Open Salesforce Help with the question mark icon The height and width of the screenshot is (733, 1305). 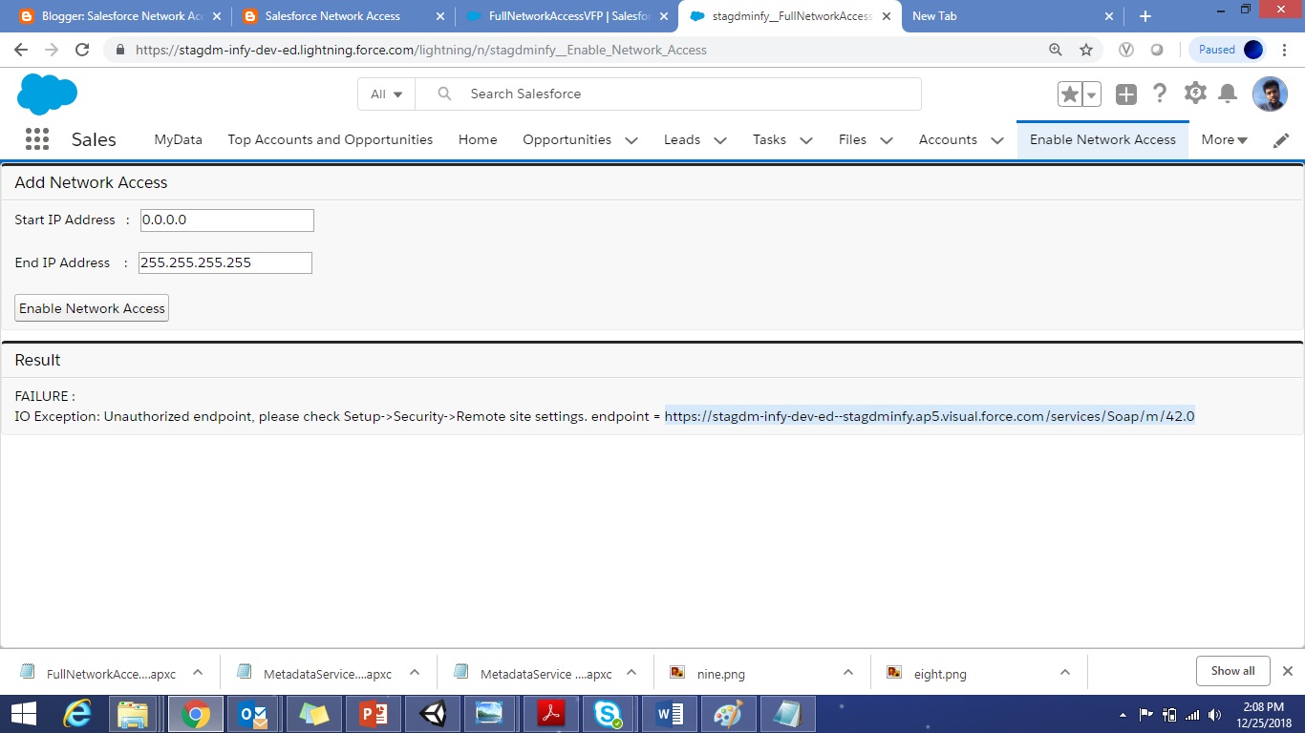pos(1160,93)
